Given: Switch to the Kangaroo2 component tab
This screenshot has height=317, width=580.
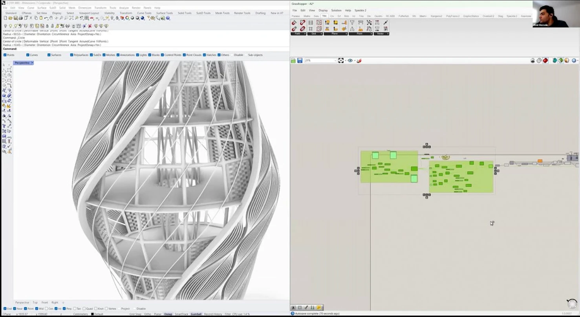Looking at the screenshot, I should [436, 16].
